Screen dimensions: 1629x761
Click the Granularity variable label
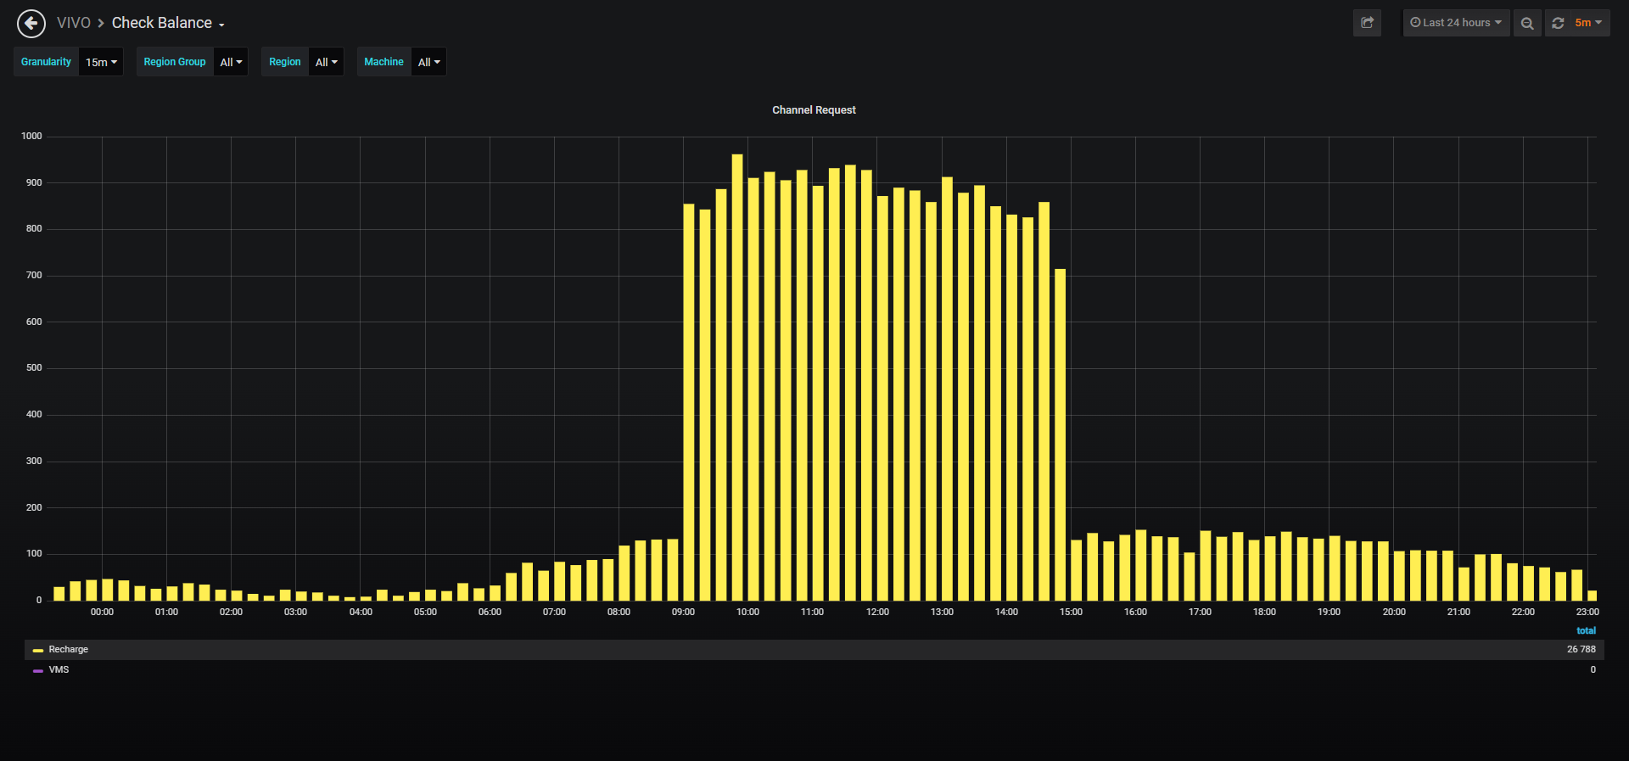click(46, 62)
